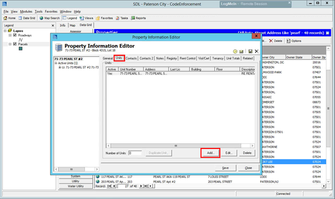Open the Modules menu

(x=26, y=11)
